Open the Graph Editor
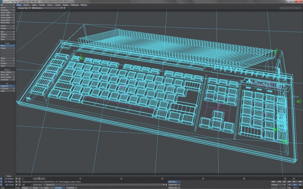Screen dimensions: 303x189 pos(7,15)
